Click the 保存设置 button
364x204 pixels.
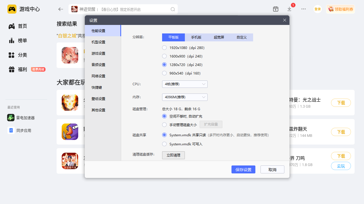243,169
